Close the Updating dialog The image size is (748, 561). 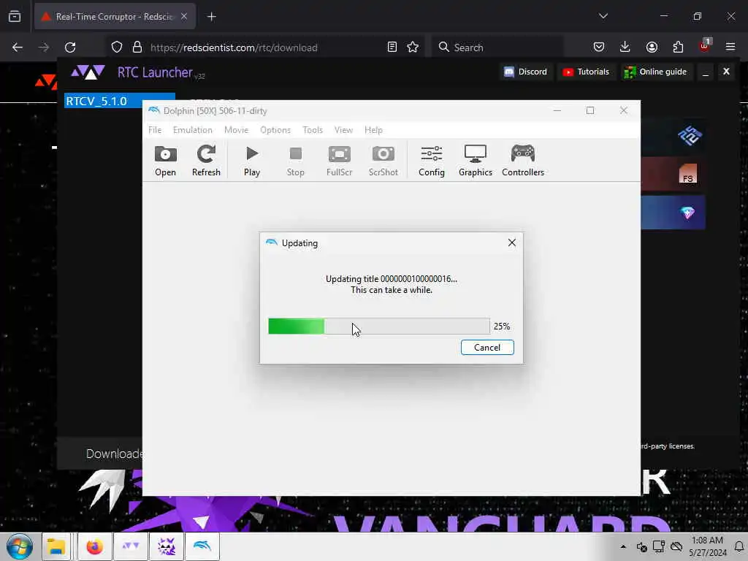tap(512, 243)
